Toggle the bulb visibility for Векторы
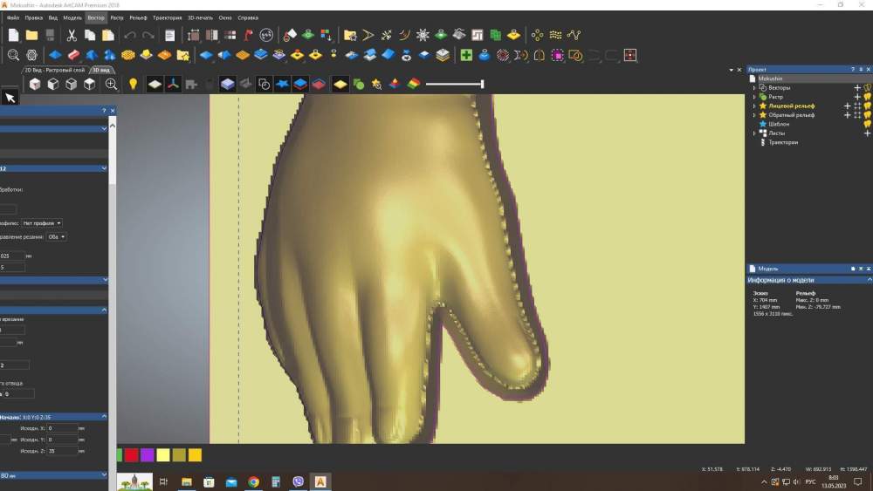This screenshot has height=491, width=873. click(x=868, y=88)
